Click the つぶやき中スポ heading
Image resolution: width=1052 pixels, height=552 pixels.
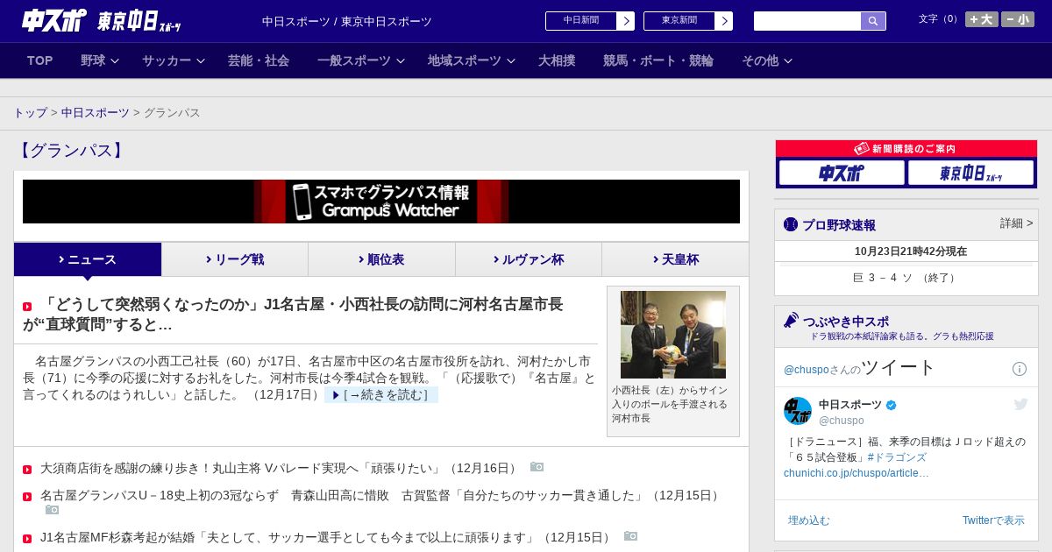click(846, 321)
